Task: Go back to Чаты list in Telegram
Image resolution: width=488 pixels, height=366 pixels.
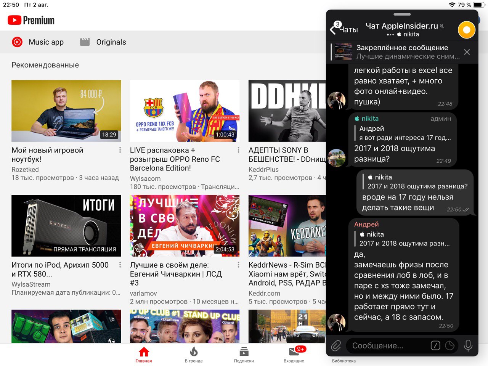Action: coord(344,29)
